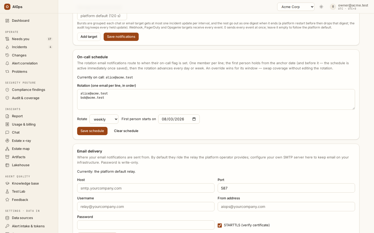The width and height of the screenshot is (374, 233).
Task: Click Save notifications button
Action: point(121,37)
